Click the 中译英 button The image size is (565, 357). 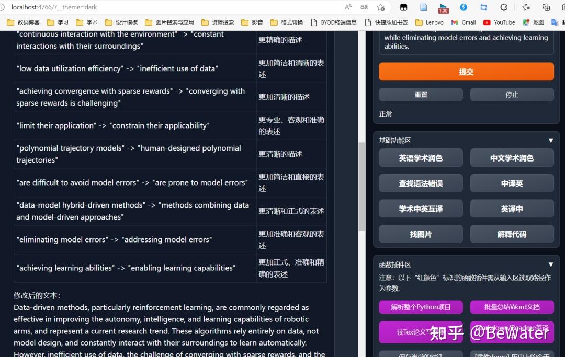[x=512, y=183]
